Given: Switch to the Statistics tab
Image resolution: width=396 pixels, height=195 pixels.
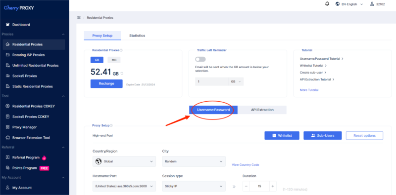Looking at the screenshot, I should pyautogui.click(x=137, y=36).
